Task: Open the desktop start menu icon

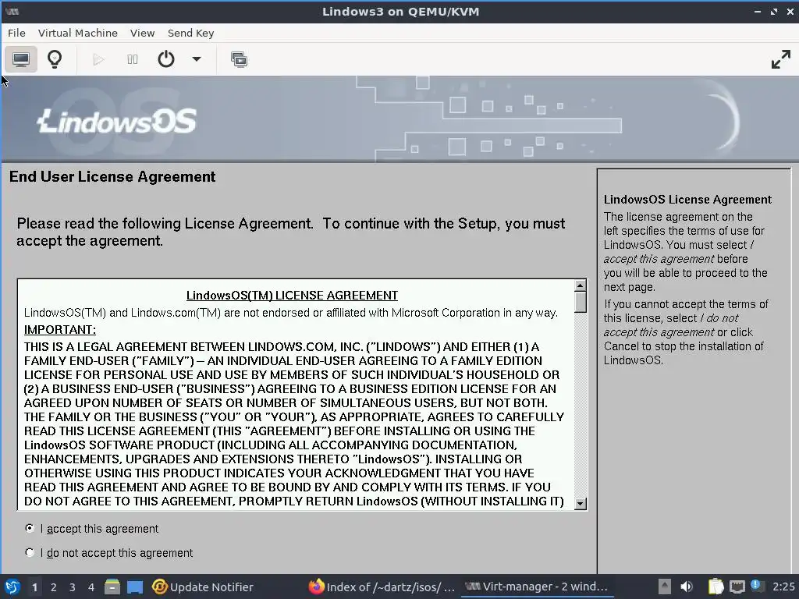Action: [12, 587]
